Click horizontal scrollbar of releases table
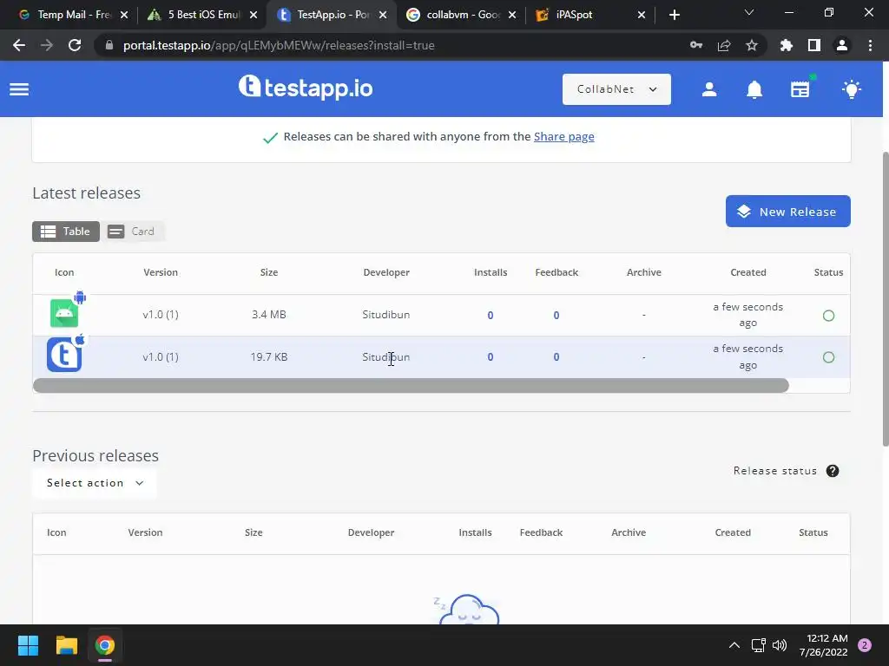 coord(411,386)
